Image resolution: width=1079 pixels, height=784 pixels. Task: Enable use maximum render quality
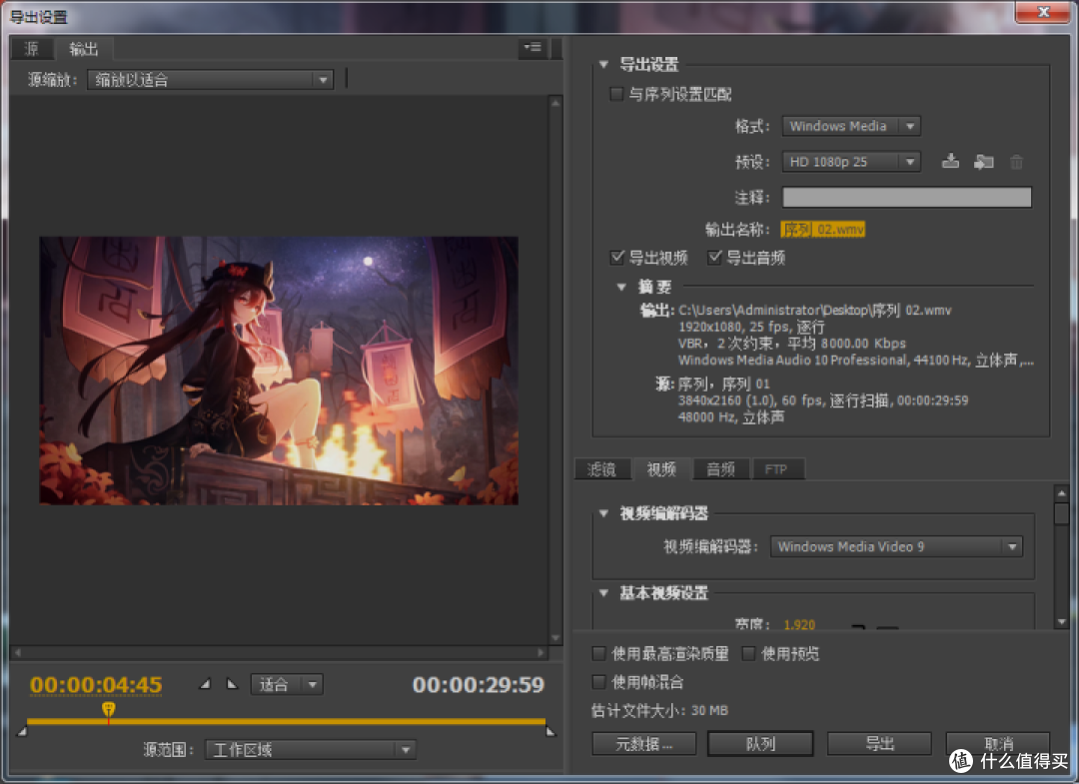click(x=598, y=653)
